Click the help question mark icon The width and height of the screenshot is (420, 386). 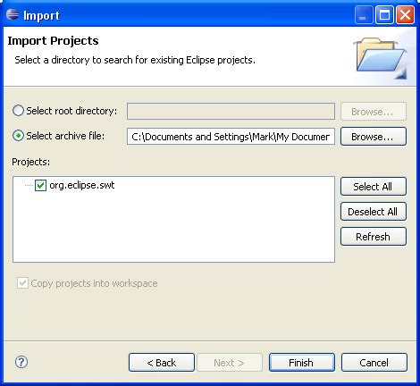pos(21,362)
